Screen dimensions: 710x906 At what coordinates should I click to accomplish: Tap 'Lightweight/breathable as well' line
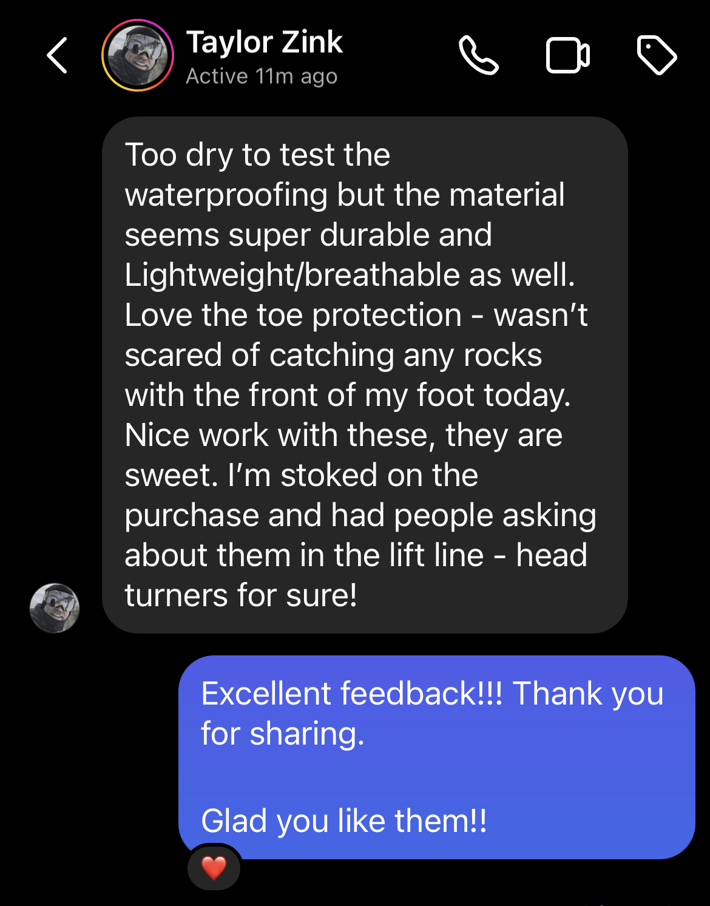pyautogui.click(x=350, y=275)
